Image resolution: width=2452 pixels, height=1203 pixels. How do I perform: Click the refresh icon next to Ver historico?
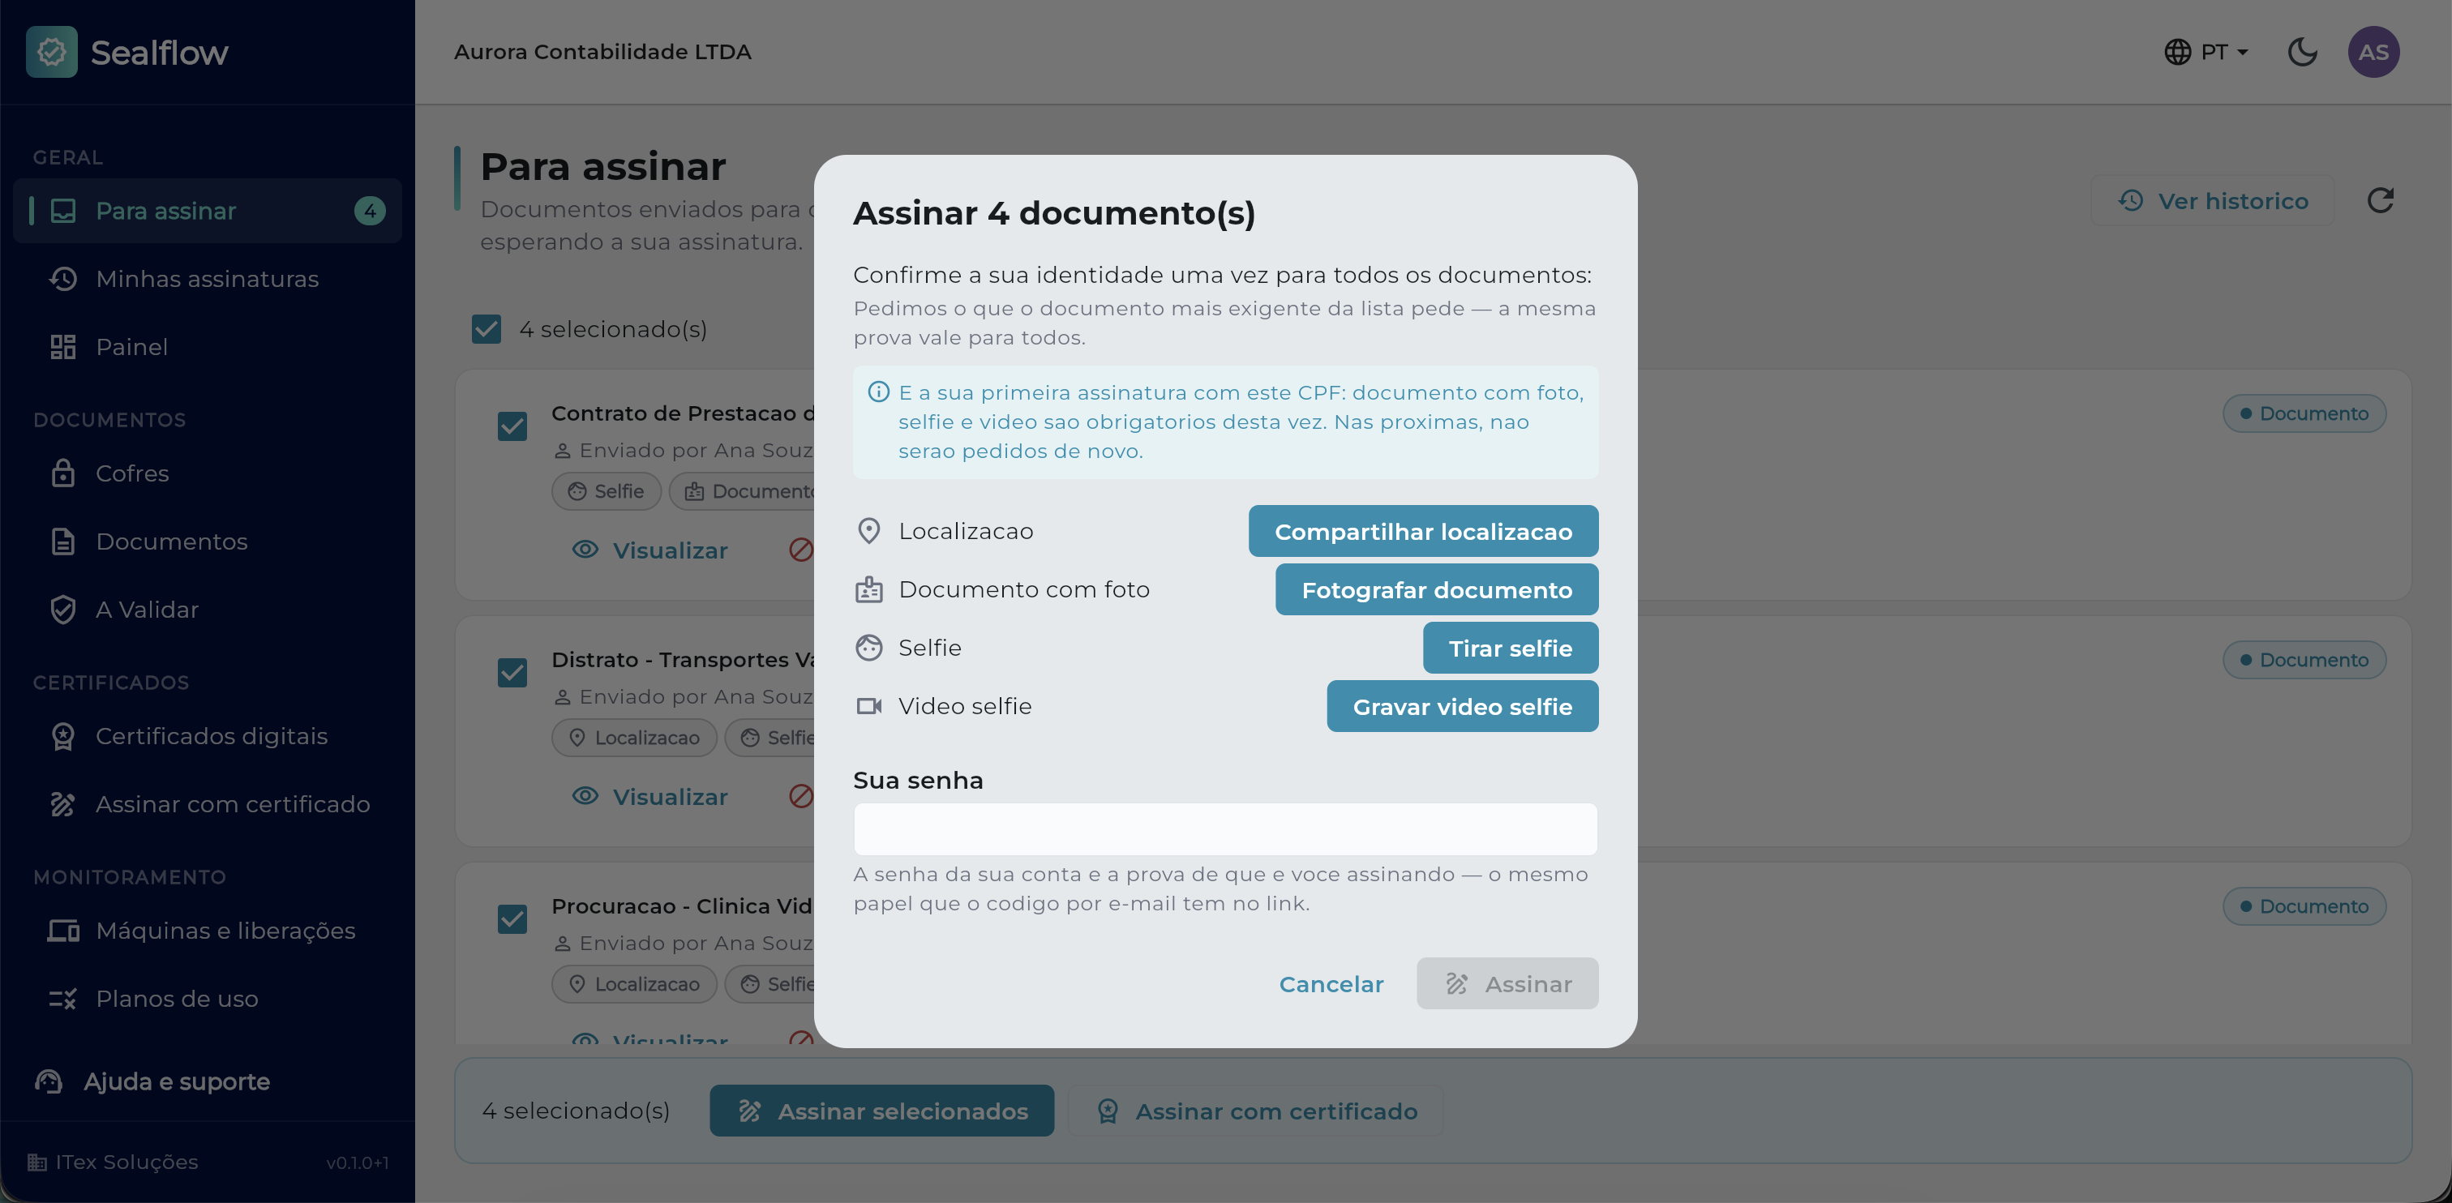pos(2380,201)
